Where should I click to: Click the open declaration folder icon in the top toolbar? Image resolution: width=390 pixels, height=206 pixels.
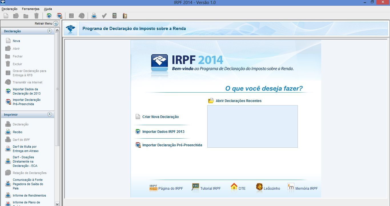(x=16, y=16)
